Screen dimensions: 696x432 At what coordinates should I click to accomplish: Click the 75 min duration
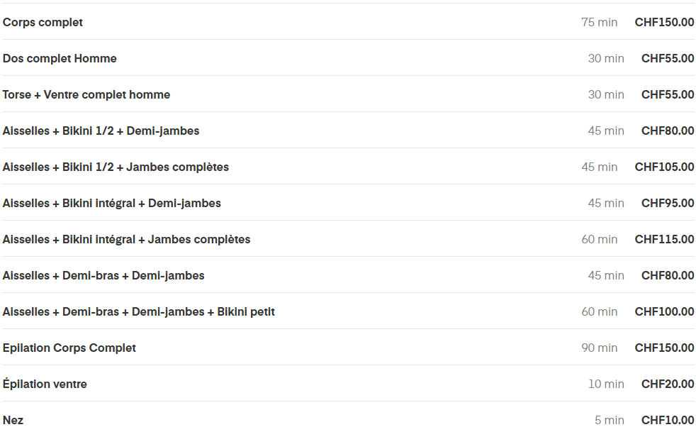click(x=599, y=22)
